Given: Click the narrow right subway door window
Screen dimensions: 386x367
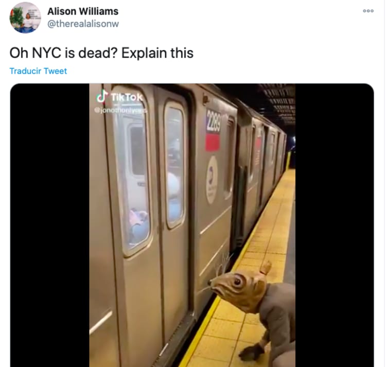Looking at the screenshot, I should pos(174,165).
